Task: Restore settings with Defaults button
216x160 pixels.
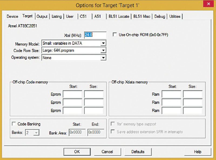Action: [x=138, y=152]
